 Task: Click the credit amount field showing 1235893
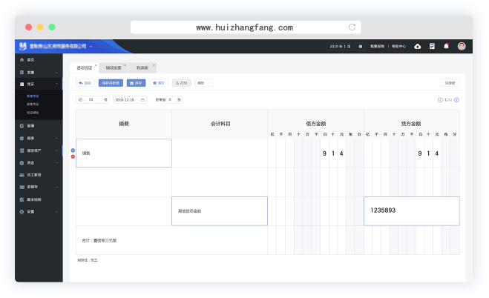click(x=412, y=211)
